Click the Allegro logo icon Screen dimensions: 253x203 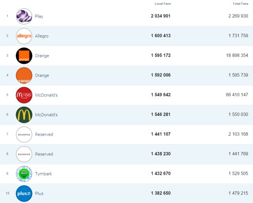[24, 36]
